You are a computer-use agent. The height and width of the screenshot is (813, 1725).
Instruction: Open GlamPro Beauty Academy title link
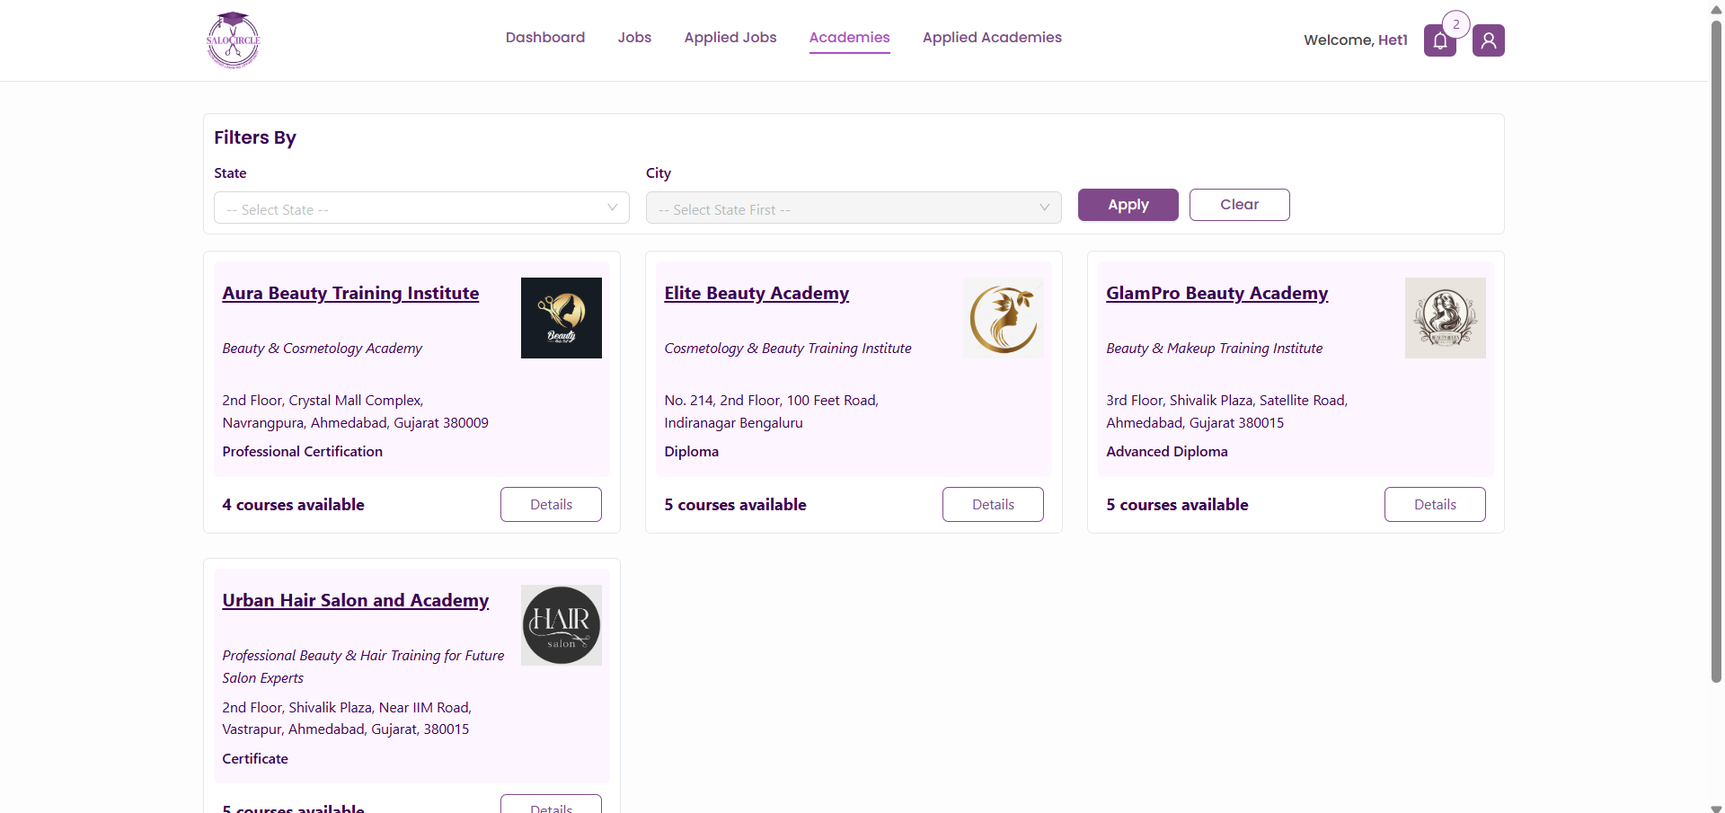(x=1217, y=294)
